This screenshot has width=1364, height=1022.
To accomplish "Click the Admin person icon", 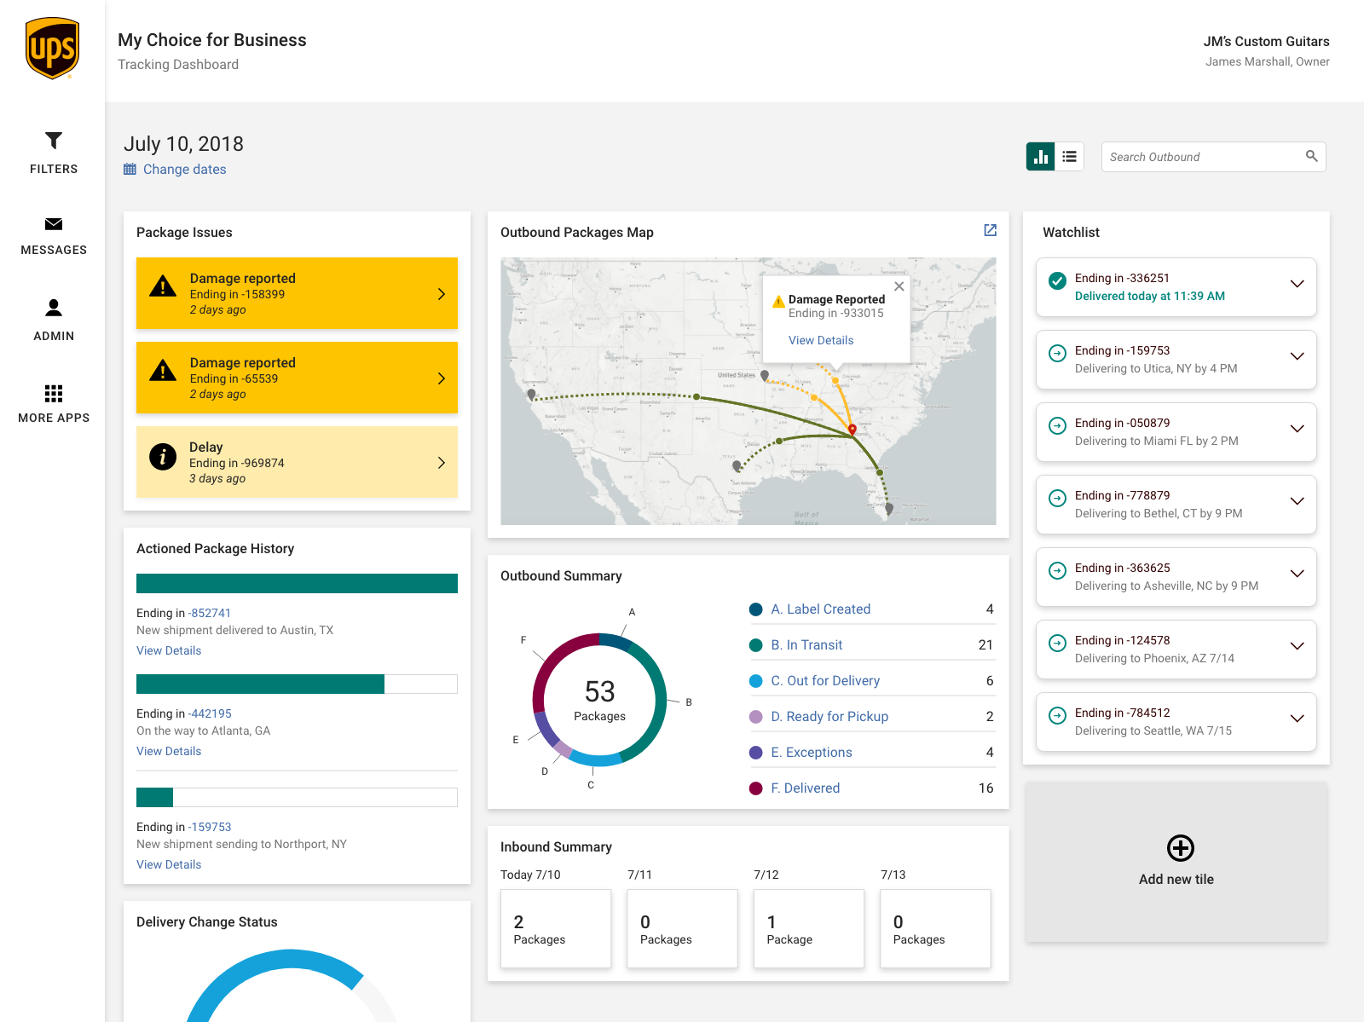I will click(x=54, y=308).
